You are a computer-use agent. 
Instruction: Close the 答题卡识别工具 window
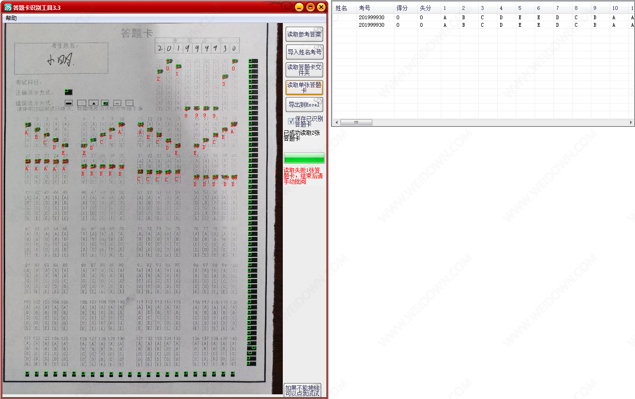point(321,7)
